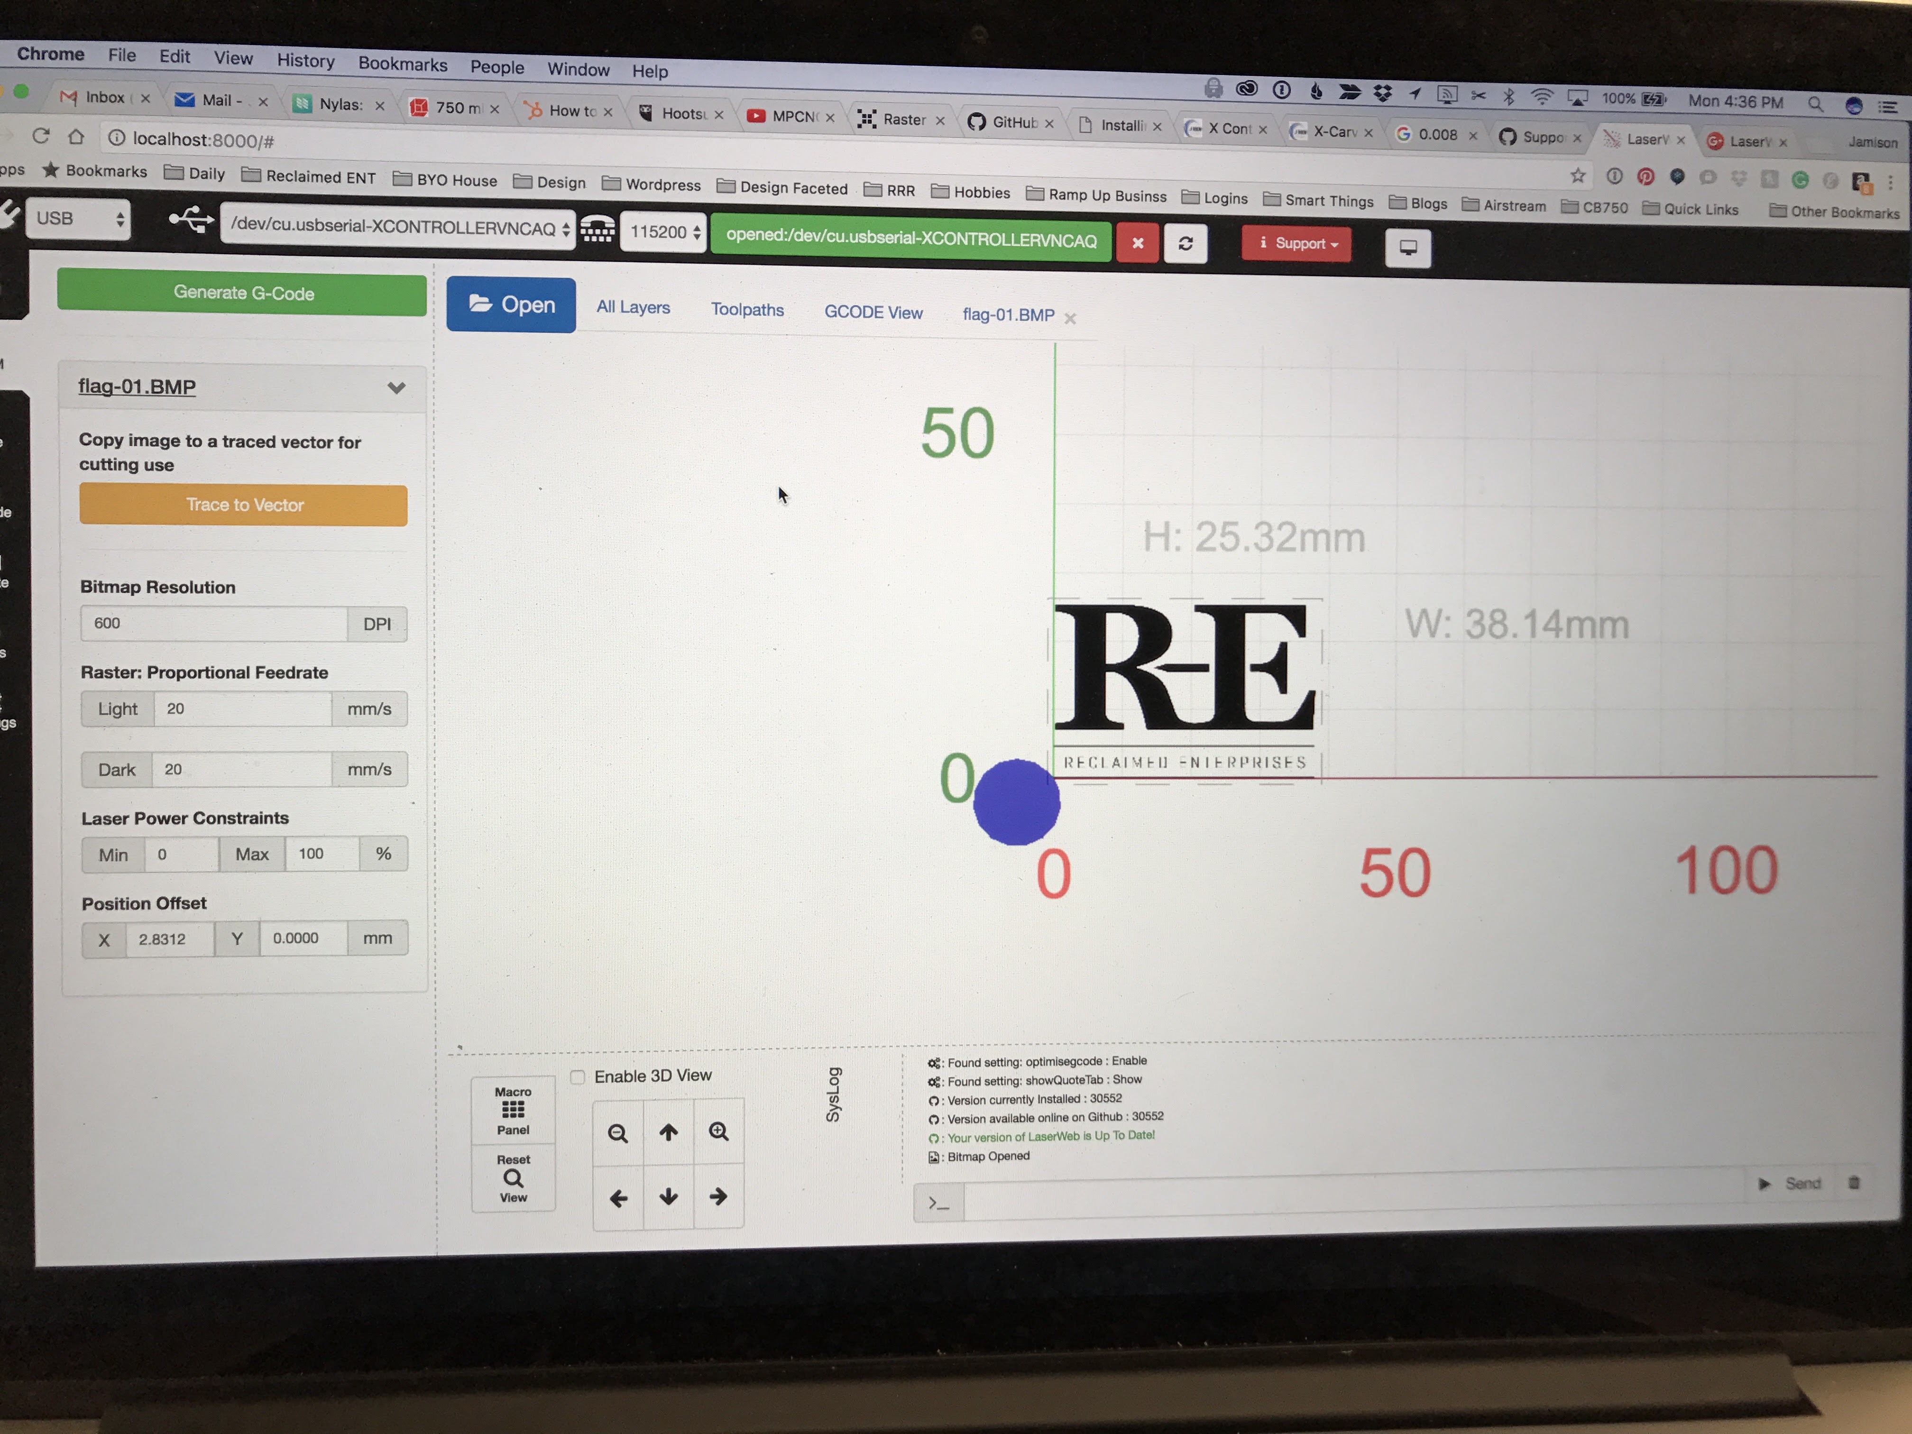Click the Light feedrate input field

tap(243, 709)
